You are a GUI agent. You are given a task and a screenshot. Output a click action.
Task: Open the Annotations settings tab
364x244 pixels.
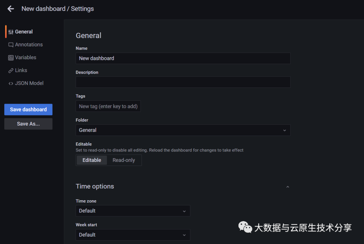tap(29, 45)
